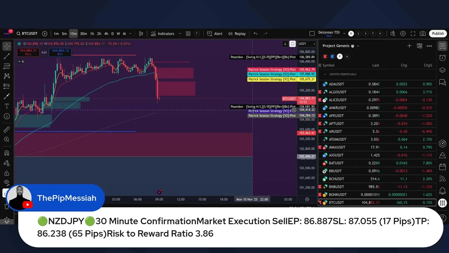Create a new Alert

tap(215, 34)
